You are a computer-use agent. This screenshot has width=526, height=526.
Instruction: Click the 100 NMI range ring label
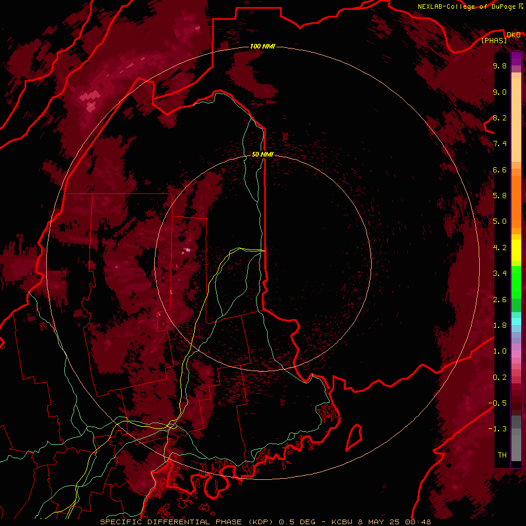click(x=262, y=46)
